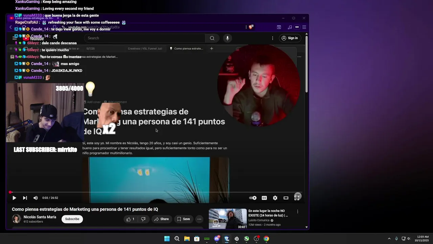Skip to the next video
This screenshot has height=244, width=433.
[x=25, y=198]
